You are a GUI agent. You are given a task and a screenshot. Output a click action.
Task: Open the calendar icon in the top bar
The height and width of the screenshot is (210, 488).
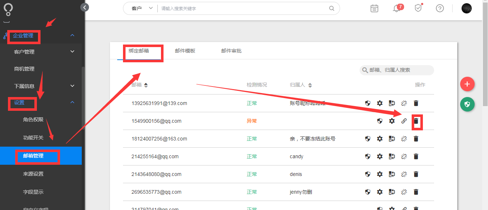(x=374, y=8)
